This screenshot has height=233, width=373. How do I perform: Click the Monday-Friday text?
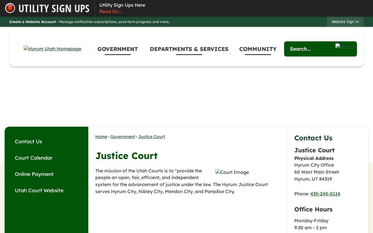(311, 220)
